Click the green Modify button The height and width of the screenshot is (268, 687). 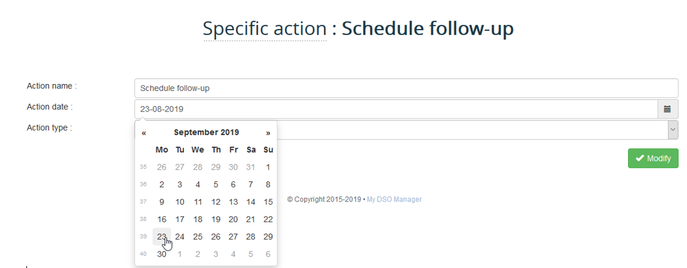tap(652, 158)
